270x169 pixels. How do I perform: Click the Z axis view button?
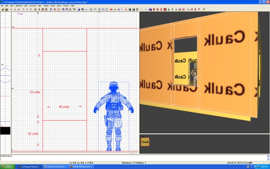pos(107,9)
